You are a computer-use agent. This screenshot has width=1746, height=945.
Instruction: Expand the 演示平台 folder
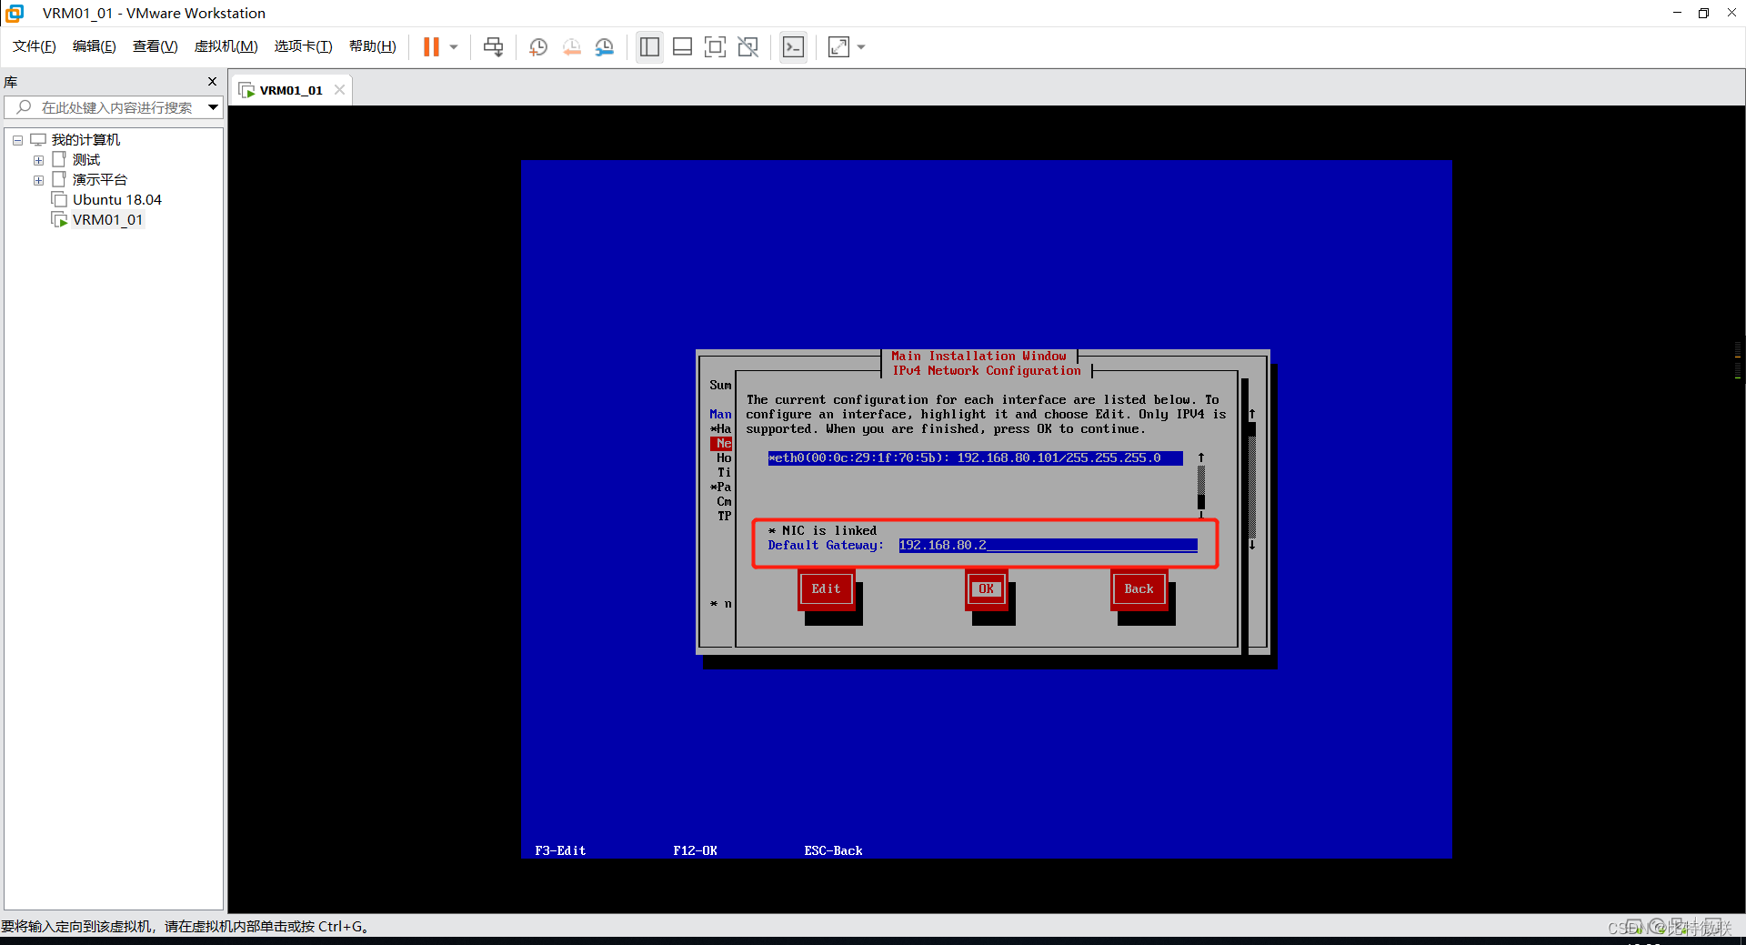(38, 180)
